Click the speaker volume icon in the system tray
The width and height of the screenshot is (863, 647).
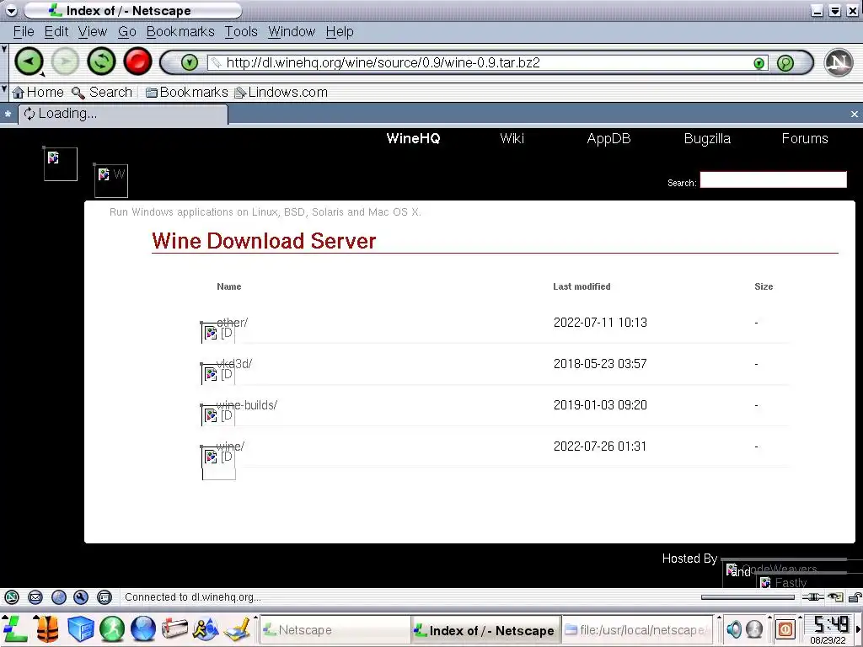click(x=734, y=628)
